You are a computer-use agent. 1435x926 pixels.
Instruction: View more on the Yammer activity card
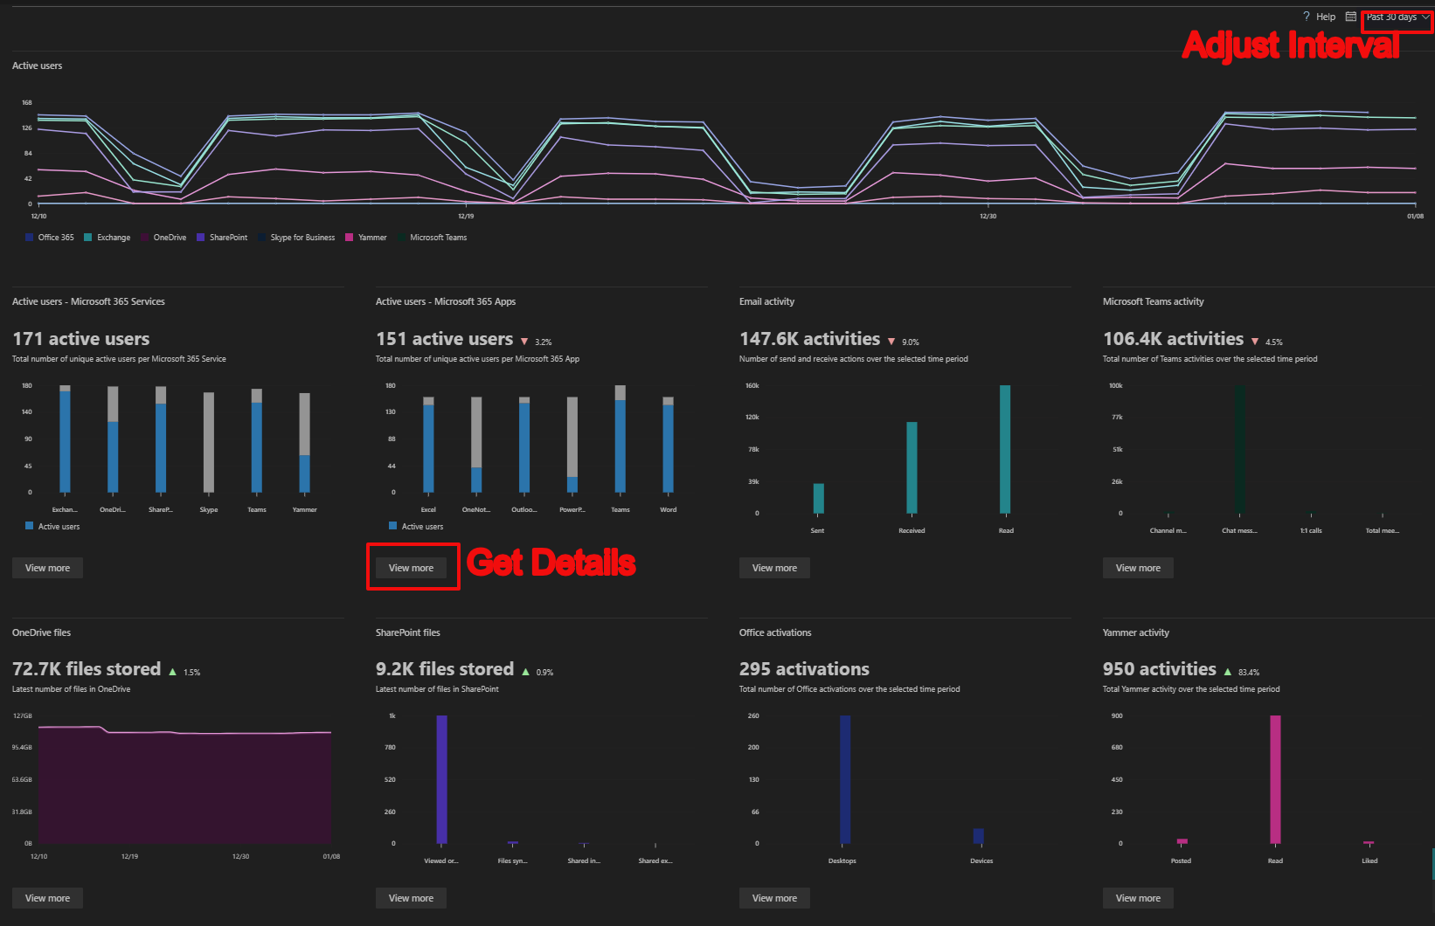(x=1138, y=897)
